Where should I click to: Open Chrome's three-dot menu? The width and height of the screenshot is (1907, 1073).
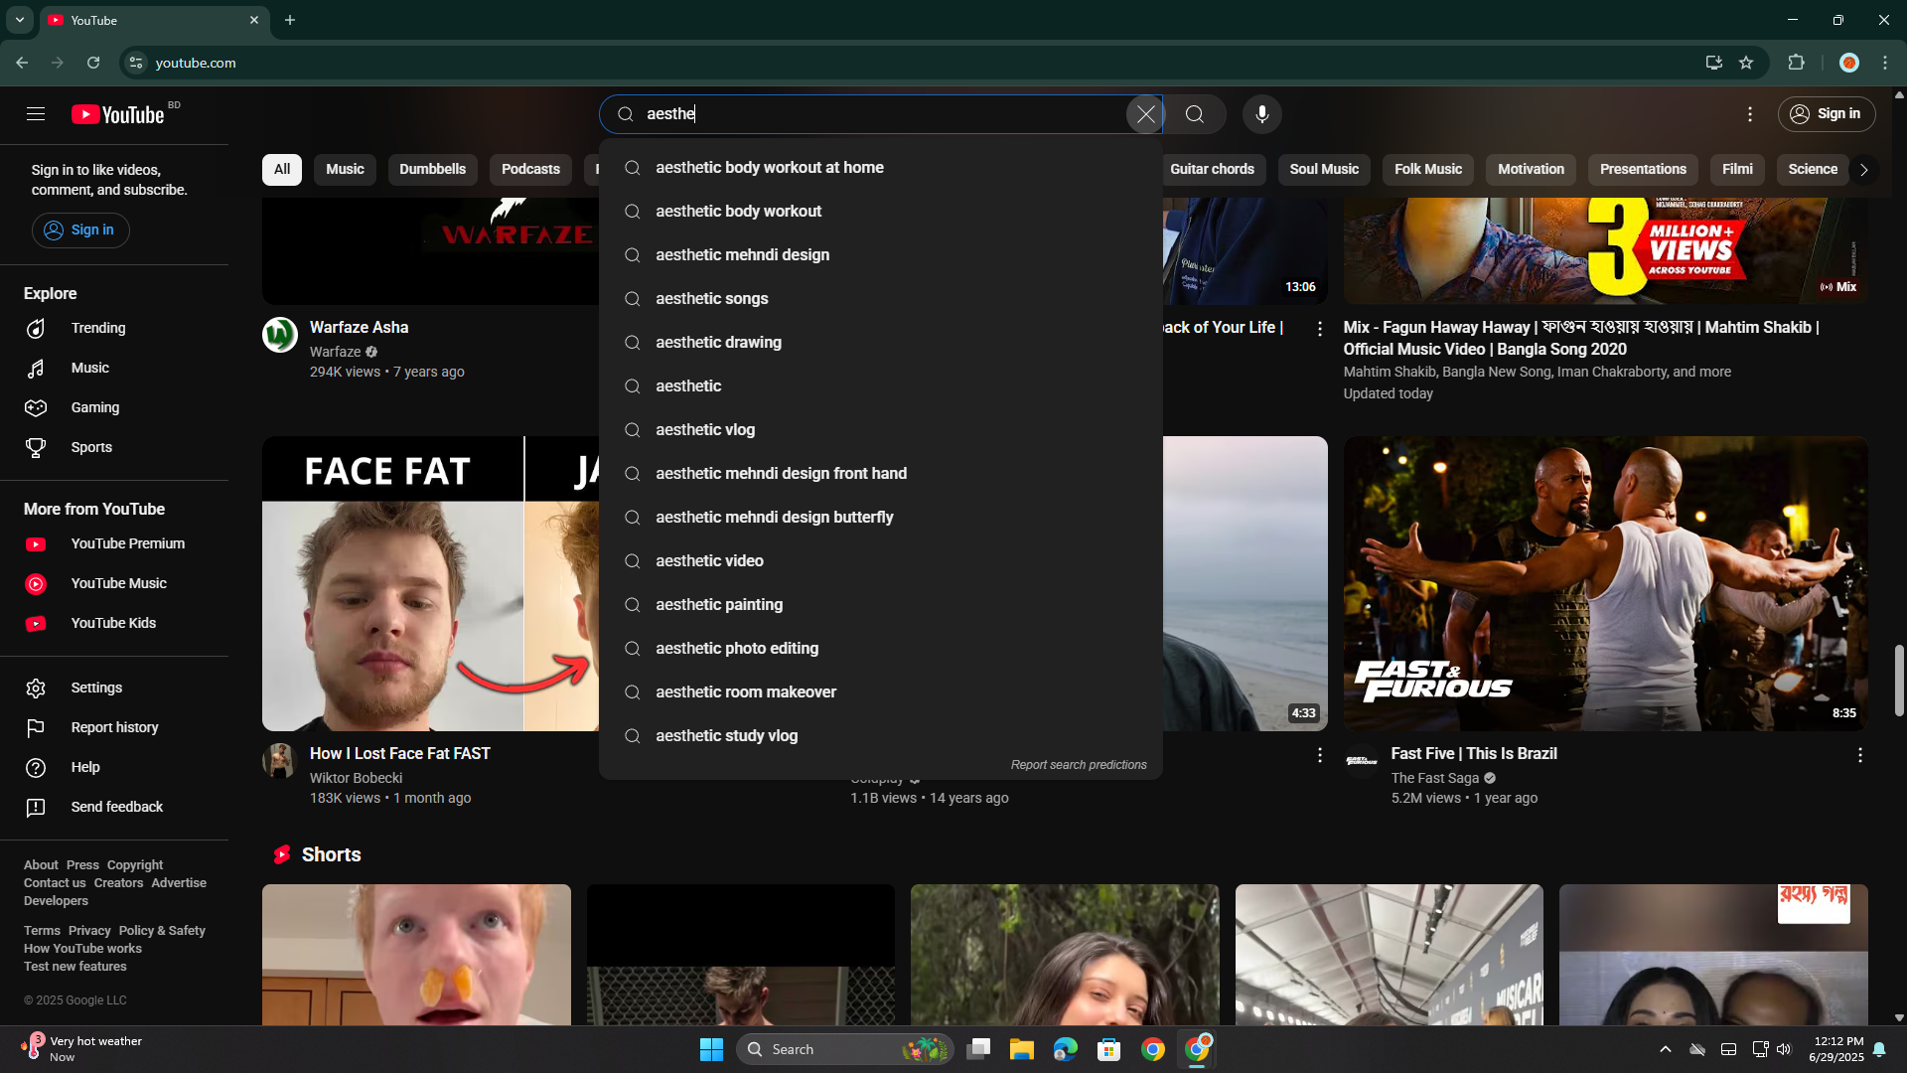point(1885,63)
